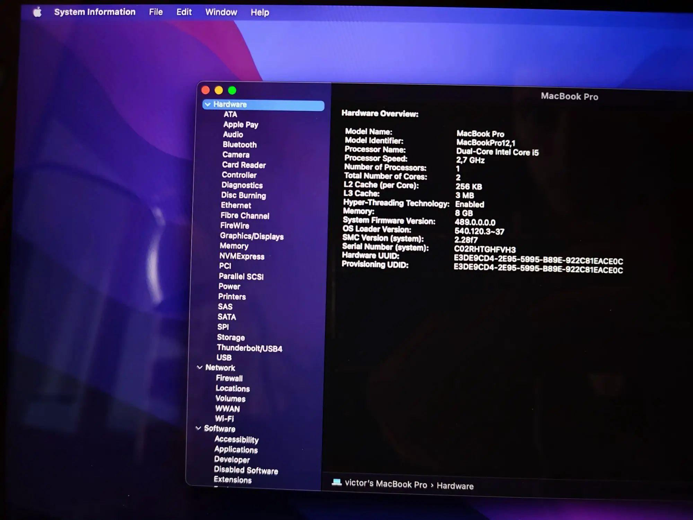Select Applications under Software
693x520 pixels.
tap(236, 449)
